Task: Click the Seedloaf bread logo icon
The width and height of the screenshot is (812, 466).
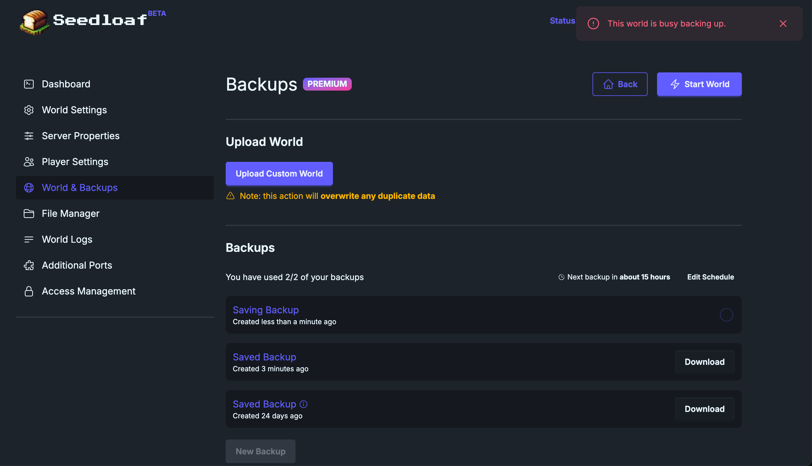Action: pyautogui.click(x=34, y=22)
